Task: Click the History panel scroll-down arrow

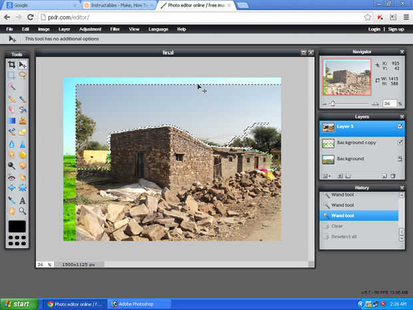Action: [x=402, y=238]
